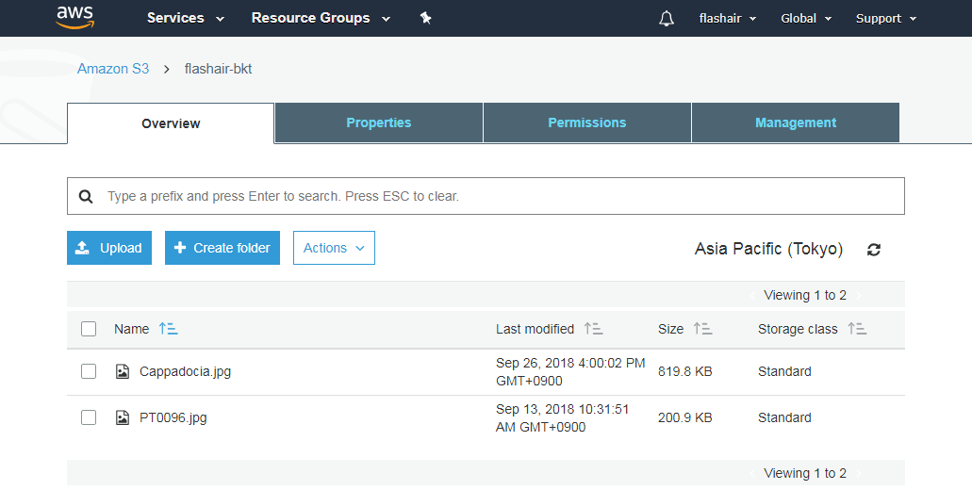Sort by Storage class icon
The height and width of the screenshot is (490, 972).
tap(857, 329)
